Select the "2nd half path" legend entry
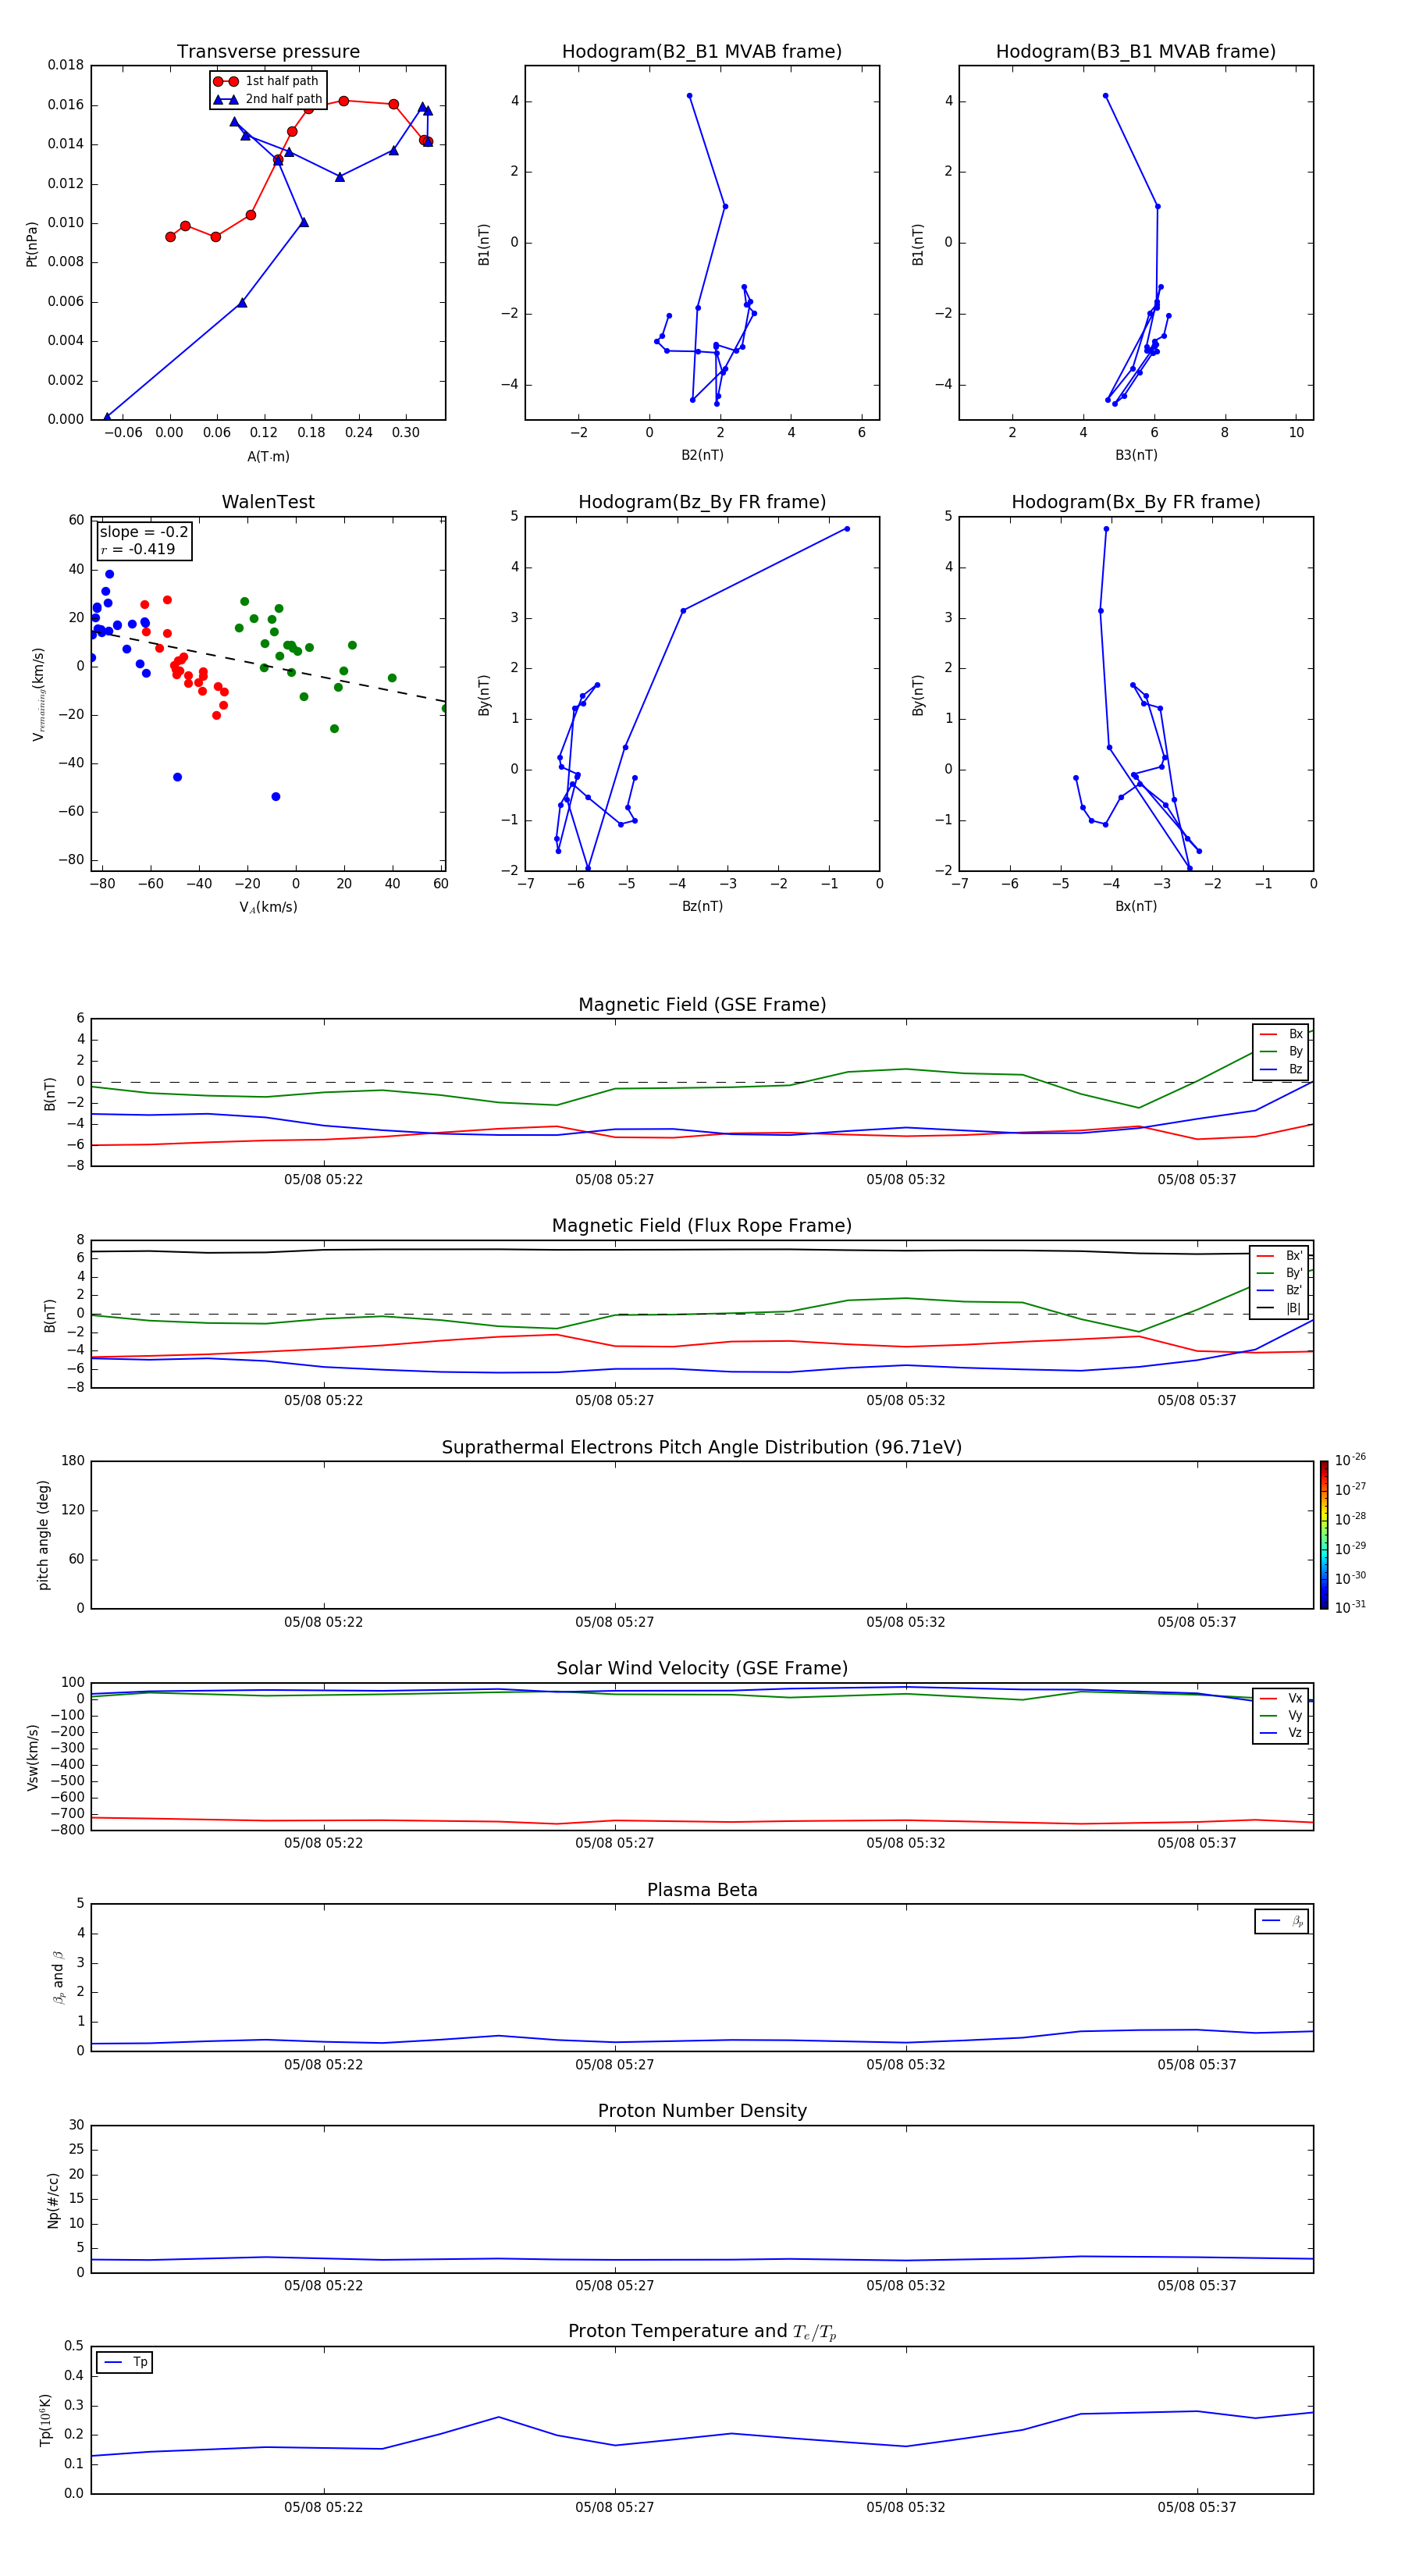The image size is (1405, 2576). coord(268,99)
